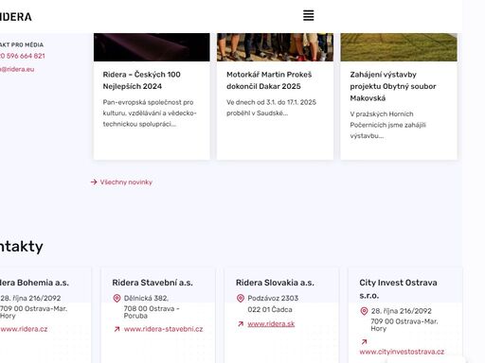Click the @ridera.eu email link
485x363 pixels.
coord(17,69)
